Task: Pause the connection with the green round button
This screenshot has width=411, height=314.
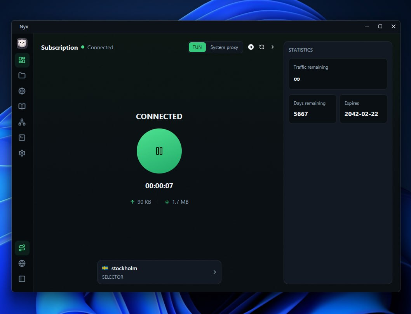Action: [159, 151]
